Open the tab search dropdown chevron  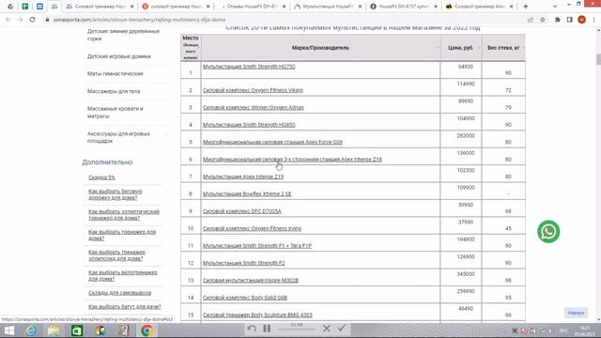pyautogui.click(x=555, y=7)
